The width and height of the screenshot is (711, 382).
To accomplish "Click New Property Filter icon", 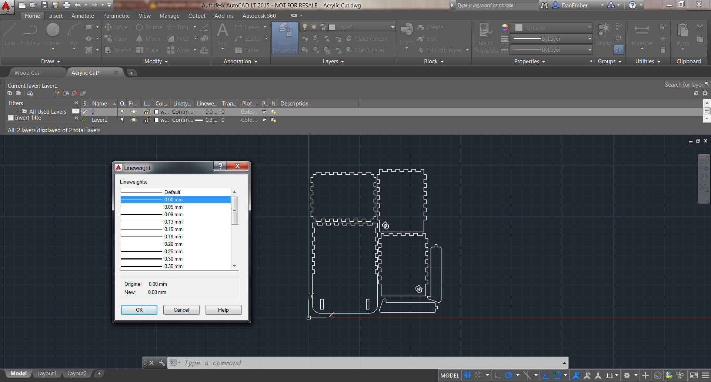I will tap(10, 93).
